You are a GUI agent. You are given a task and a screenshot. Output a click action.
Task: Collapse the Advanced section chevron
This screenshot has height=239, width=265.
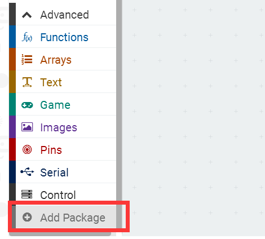coord(26,15)
